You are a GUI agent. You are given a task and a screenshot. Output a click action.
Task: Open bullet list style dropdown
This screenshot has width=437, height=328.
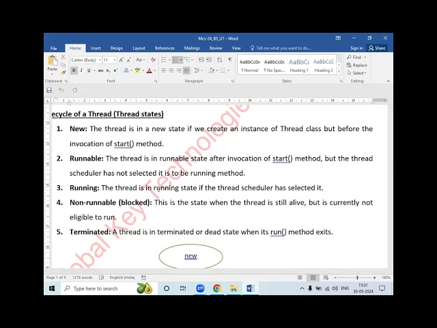click(x=169, y=59)
